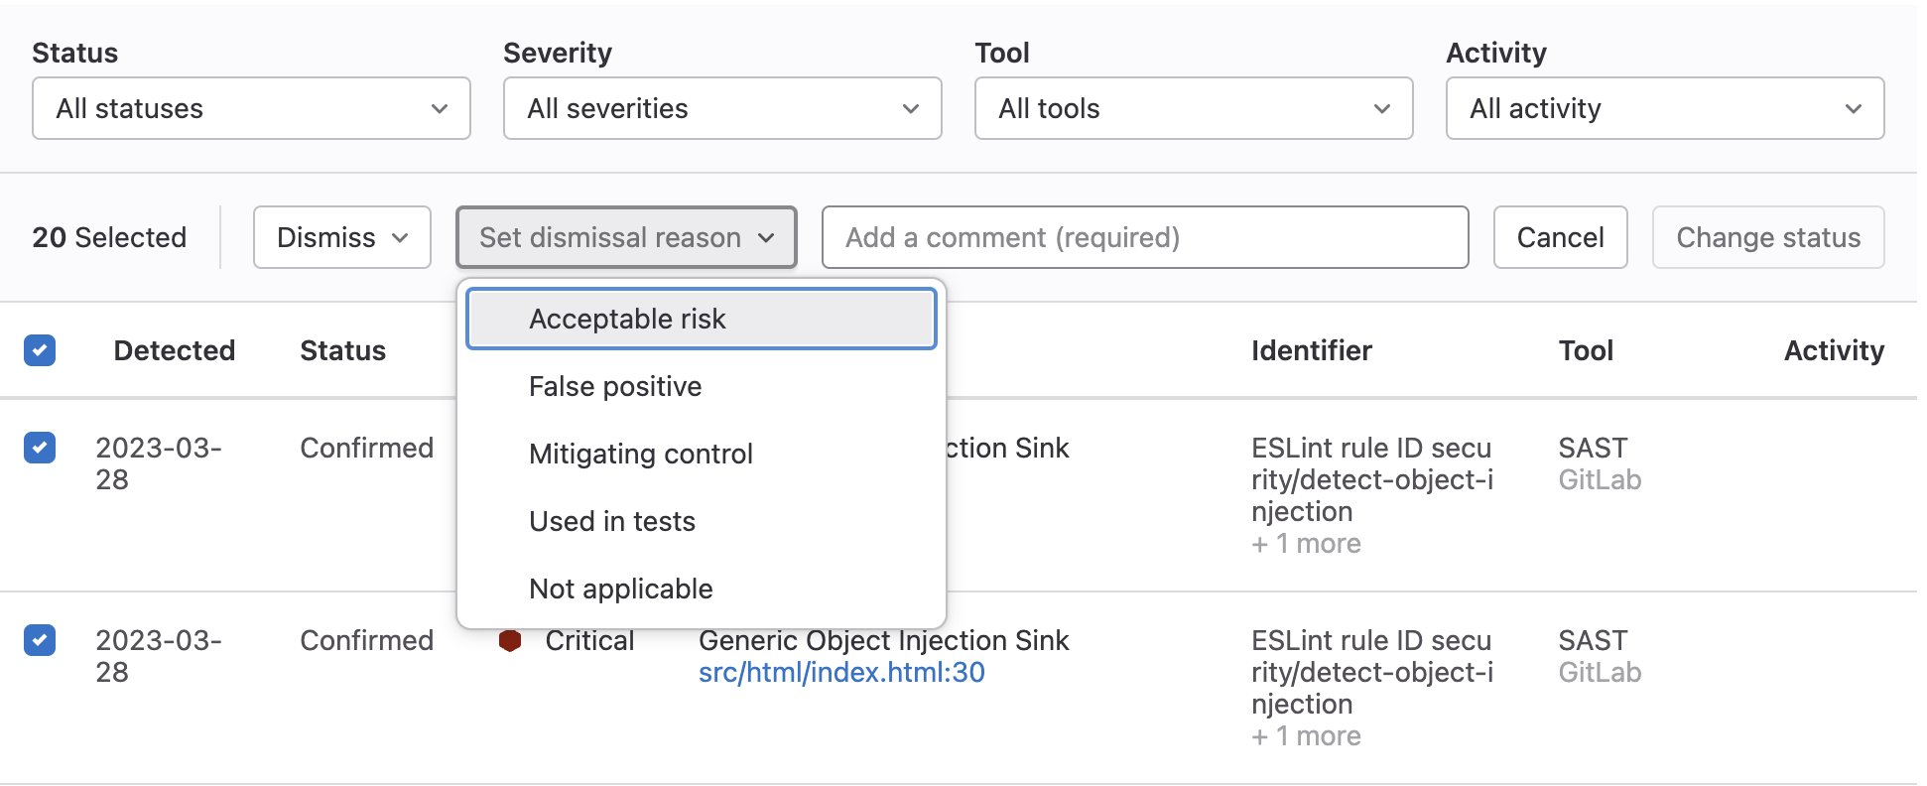The image size is (1927, 786).
Task: Uncheck the first 2023-03-28 vulnerability row
Action: point(40,449)
